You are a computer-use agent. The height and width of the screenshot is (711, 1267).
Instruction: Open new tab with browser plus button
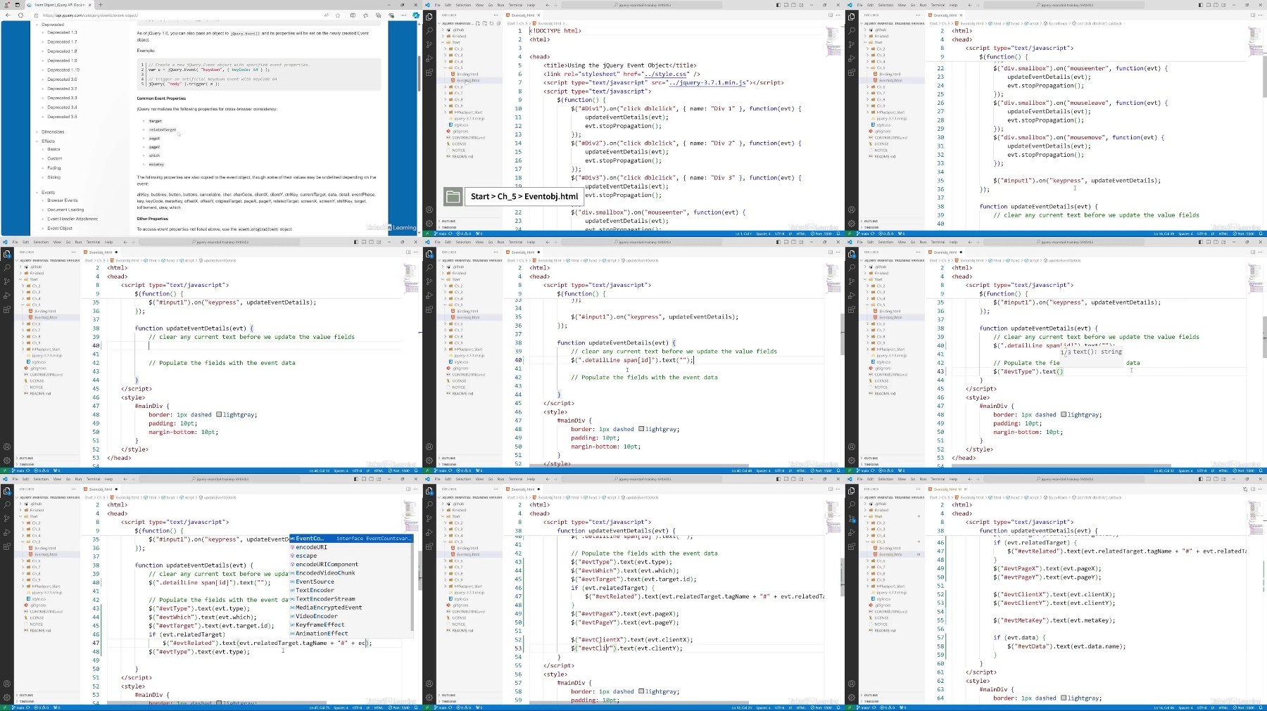(x=100, y=4)
